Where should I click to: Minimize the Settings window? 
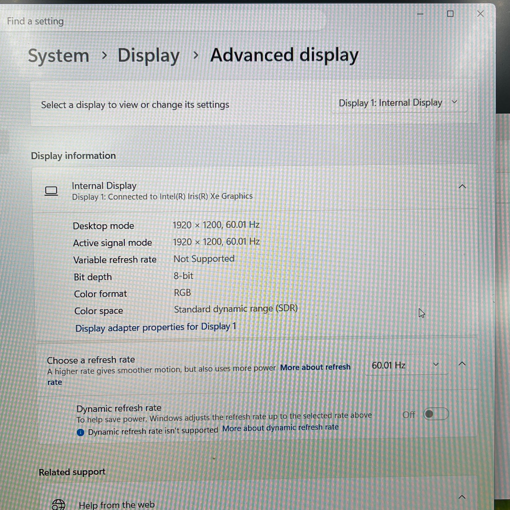coord(420,14)
